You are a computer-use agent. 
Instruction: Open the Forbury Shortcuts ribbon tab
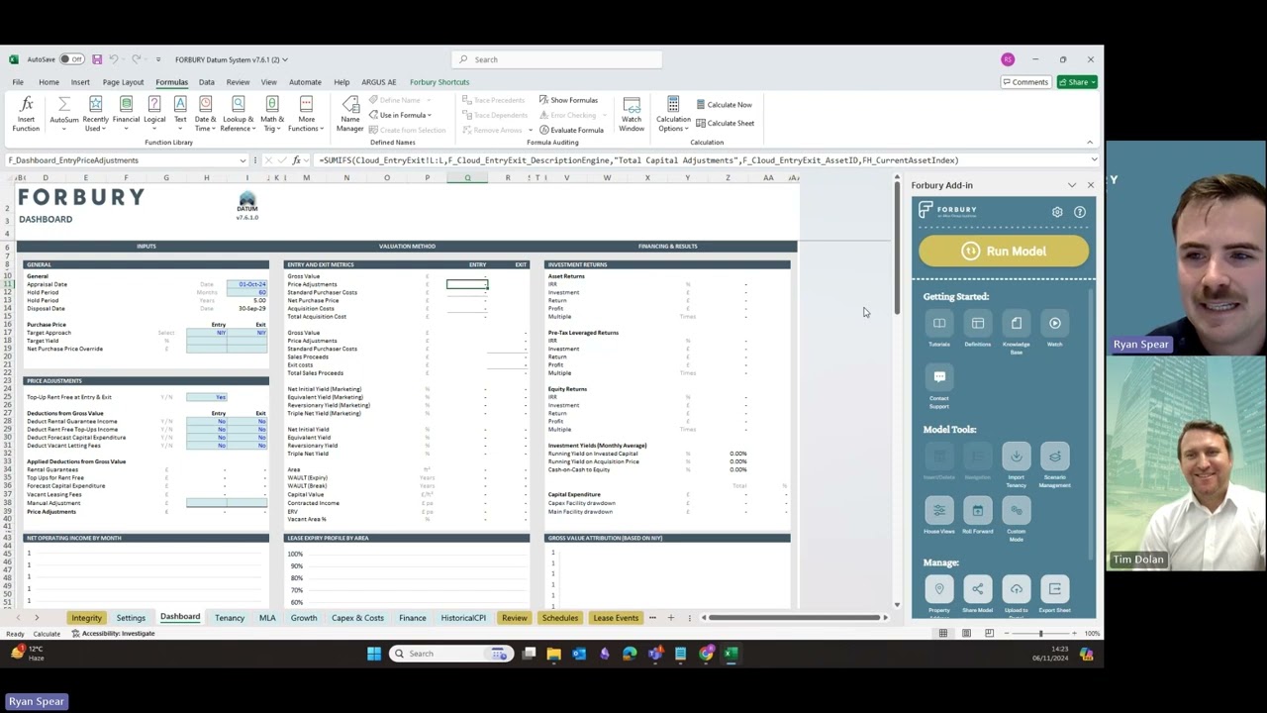[x=439, y=82]
